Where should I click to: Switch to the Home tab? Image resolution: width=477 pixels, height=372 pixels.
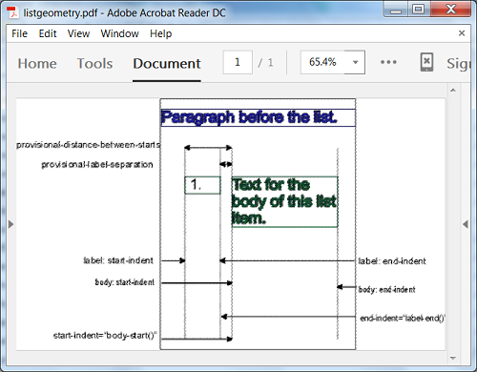(37, 63)
